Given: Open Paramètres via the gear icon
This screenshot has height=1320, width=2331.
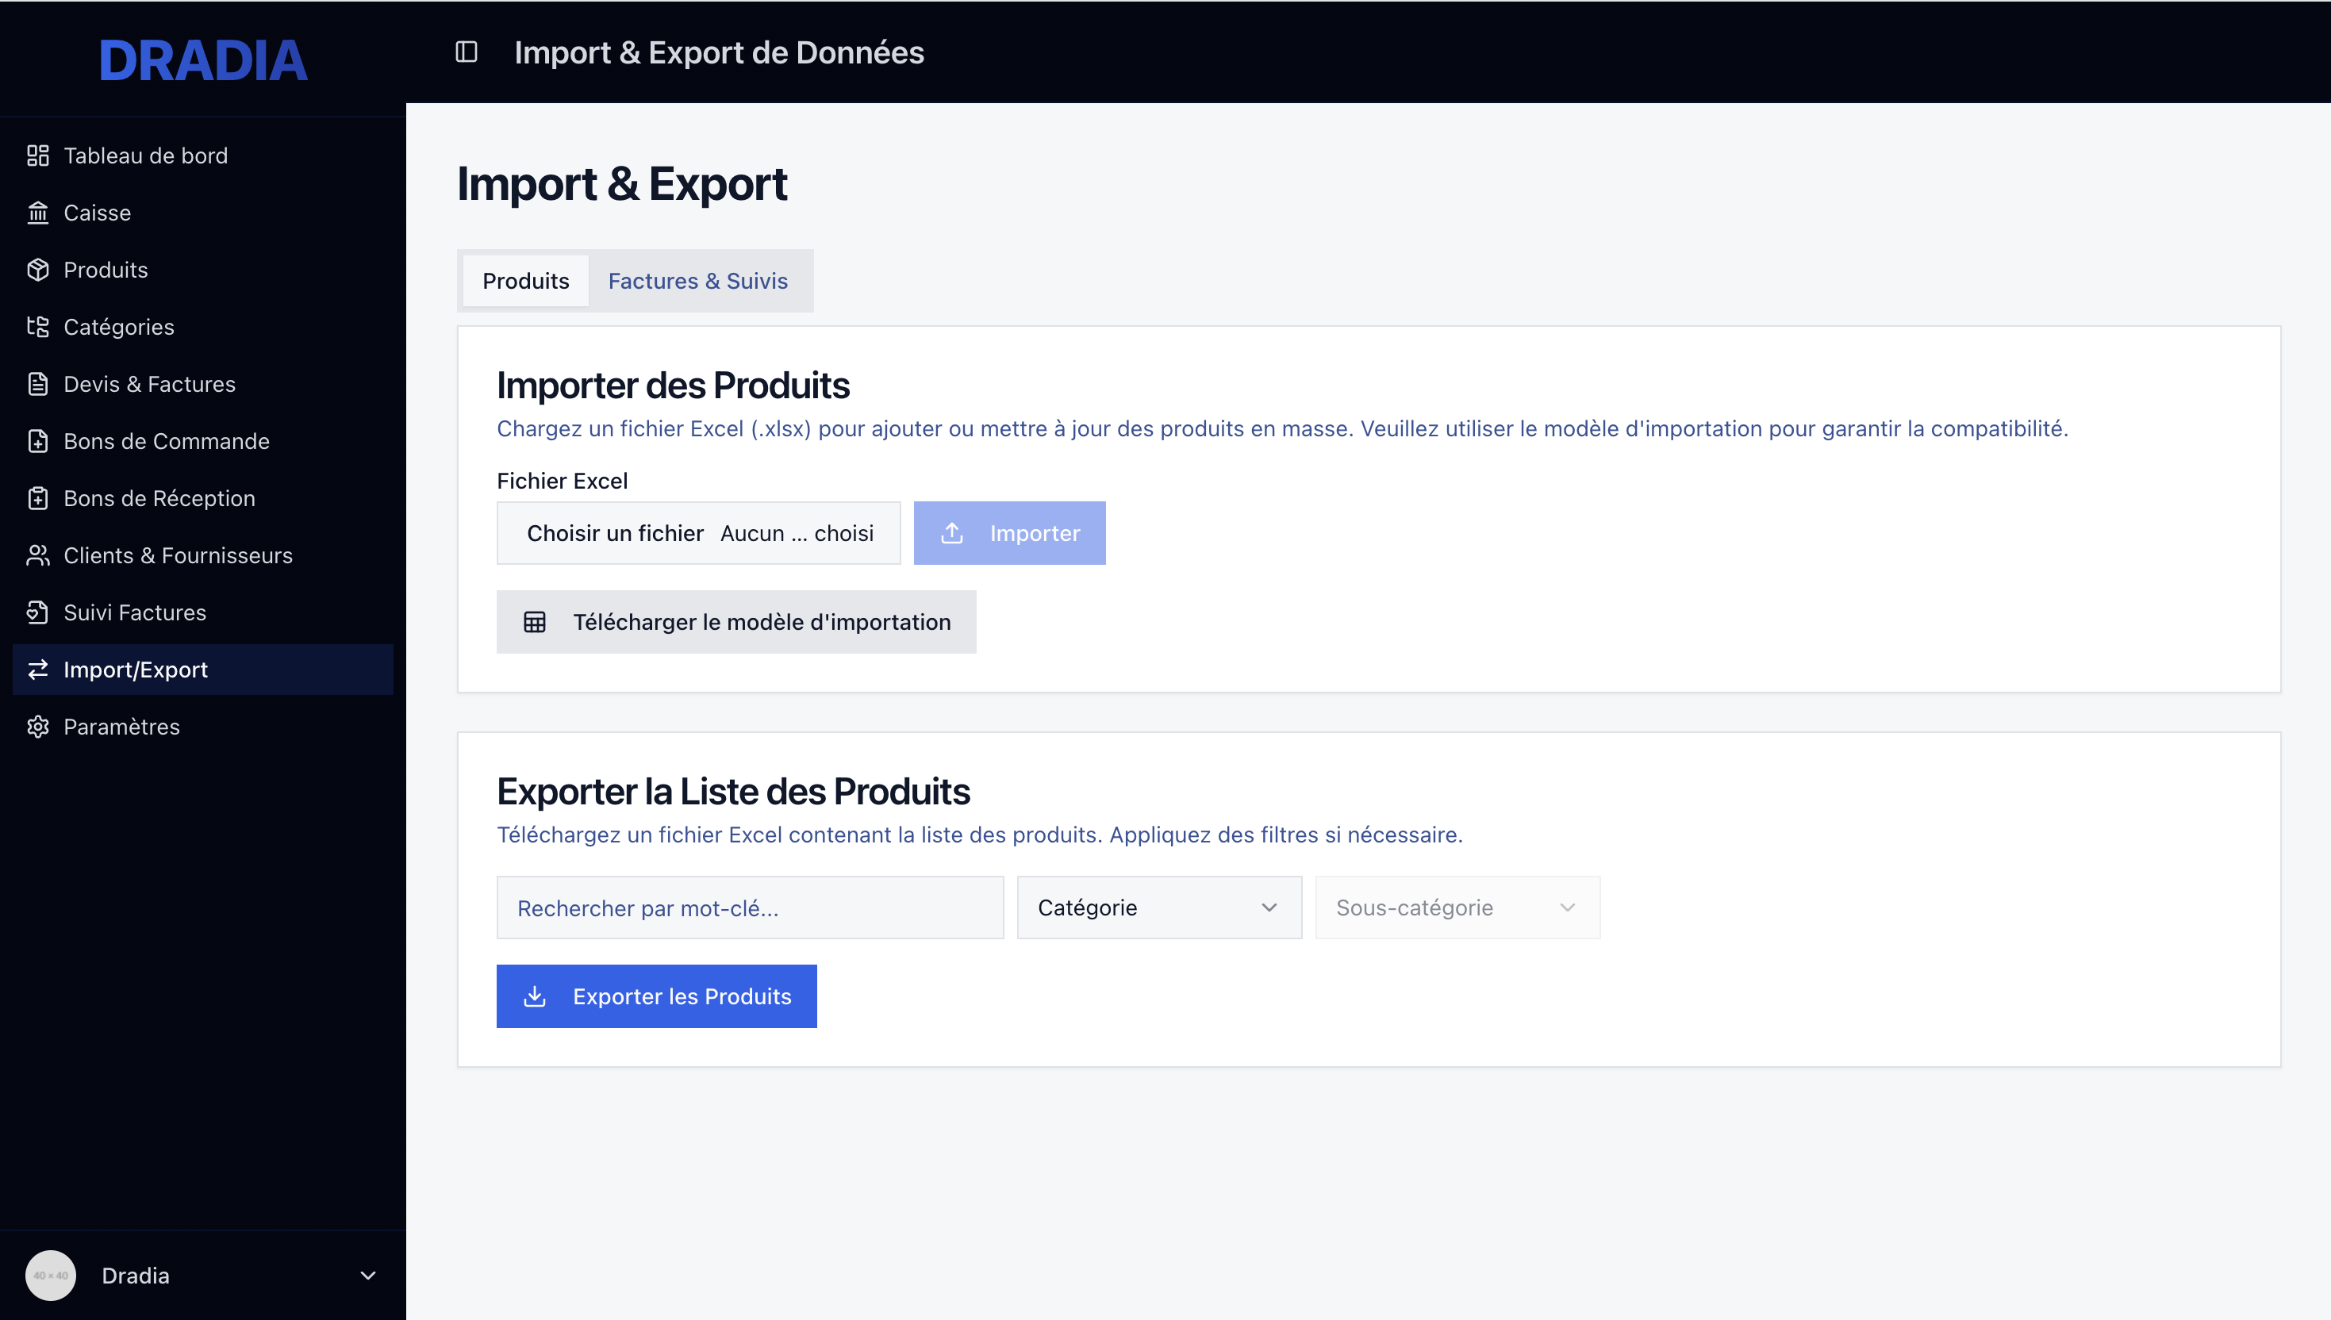Looking at the screenshot, I should pos(37,726).
